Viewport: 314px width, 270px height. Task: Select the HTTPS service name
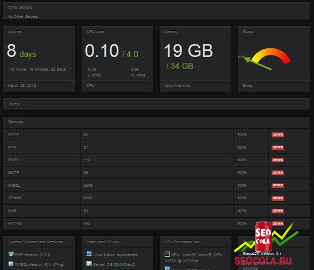point(15,223)
